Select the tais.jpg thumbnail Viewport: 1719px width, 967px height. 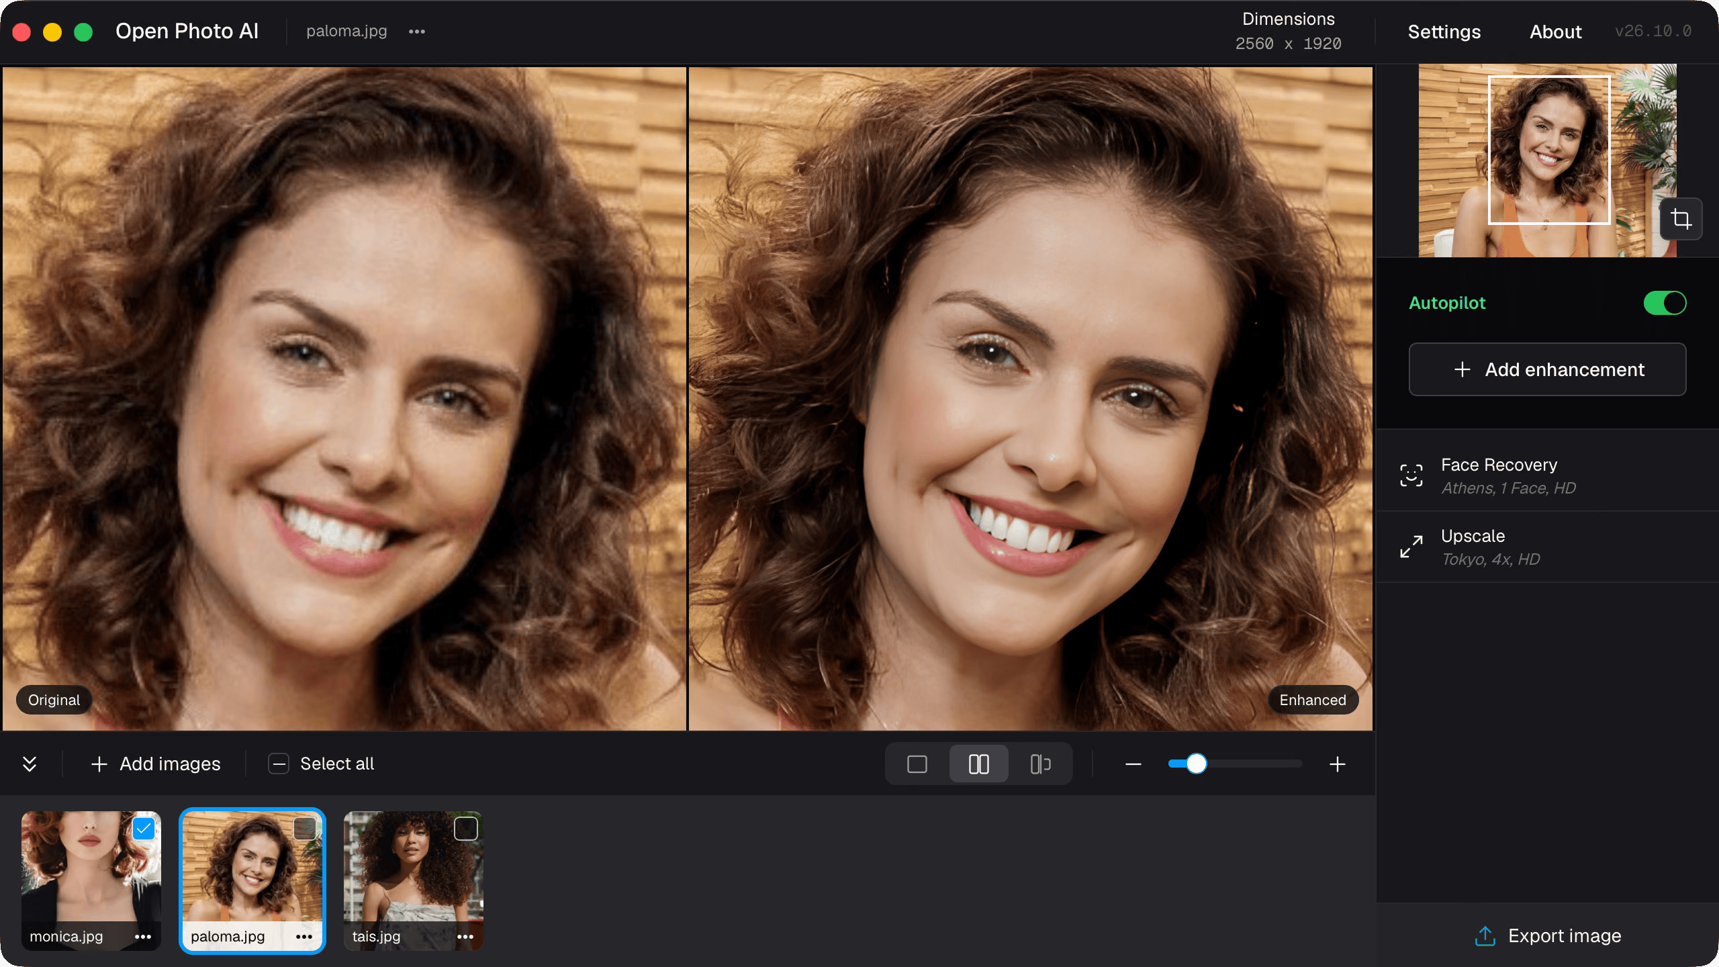pyautogui.click(x=414, y=880)
